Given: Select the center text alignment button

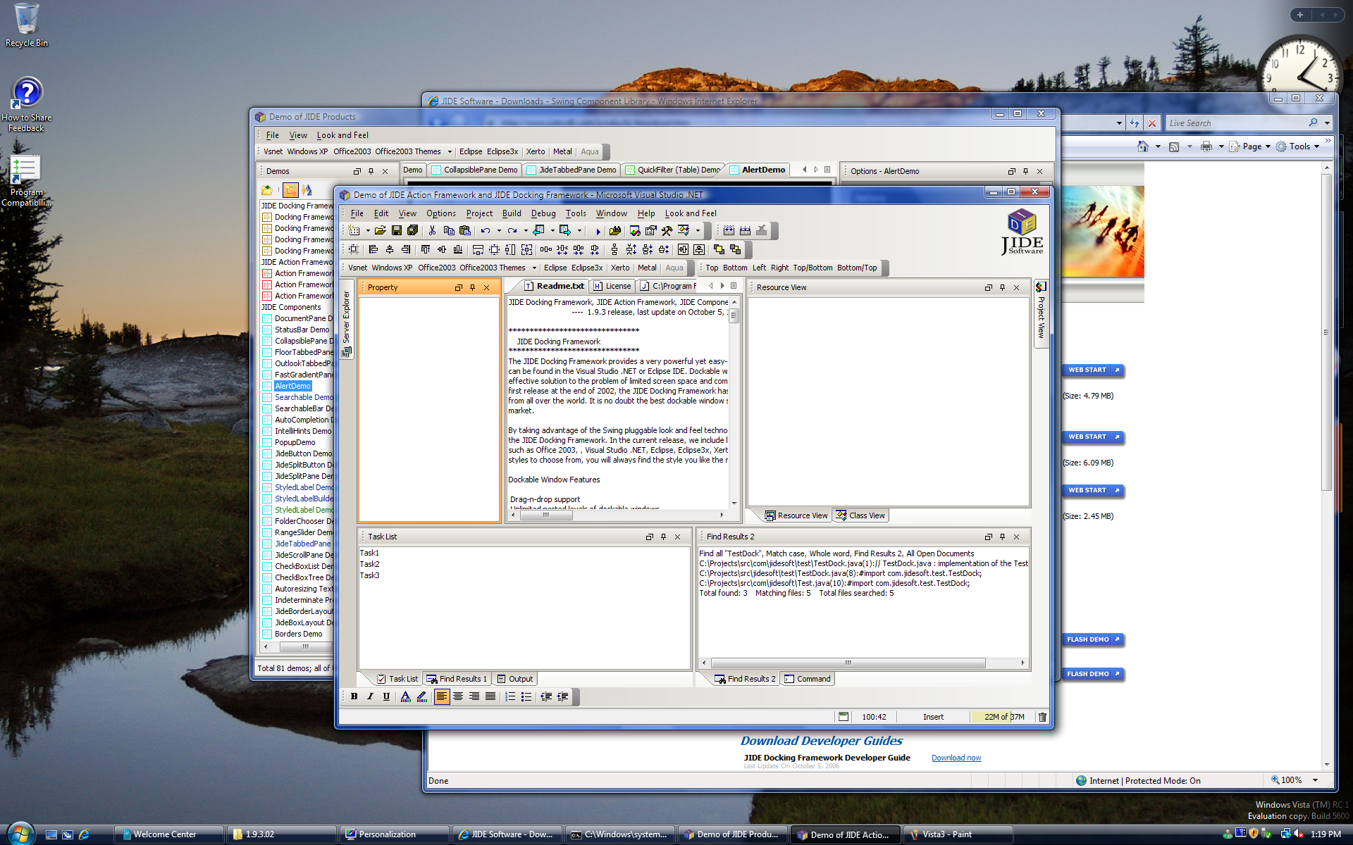Looking at the screenshot, I should pos(458,696).
